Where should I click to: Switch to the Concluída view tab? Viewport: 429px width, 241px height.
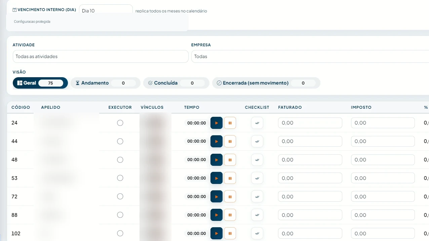(176, 83)
